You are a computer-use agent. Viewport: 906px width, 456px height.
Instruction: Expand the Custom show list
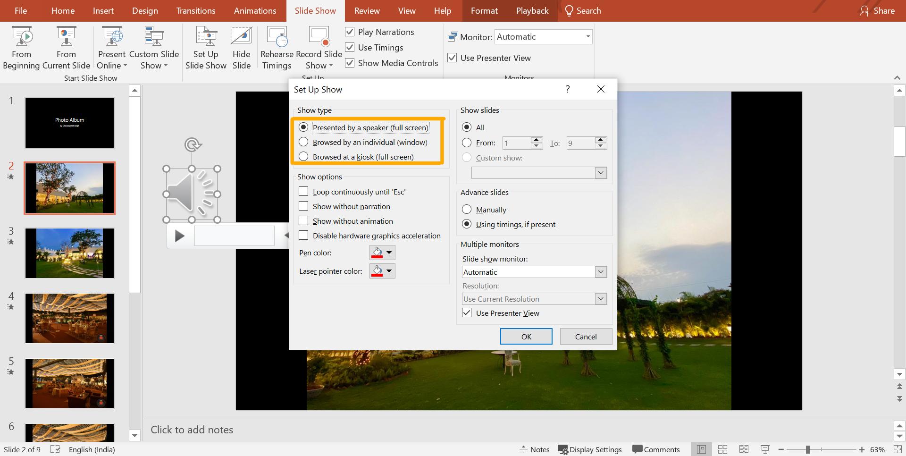click(600, 172)
